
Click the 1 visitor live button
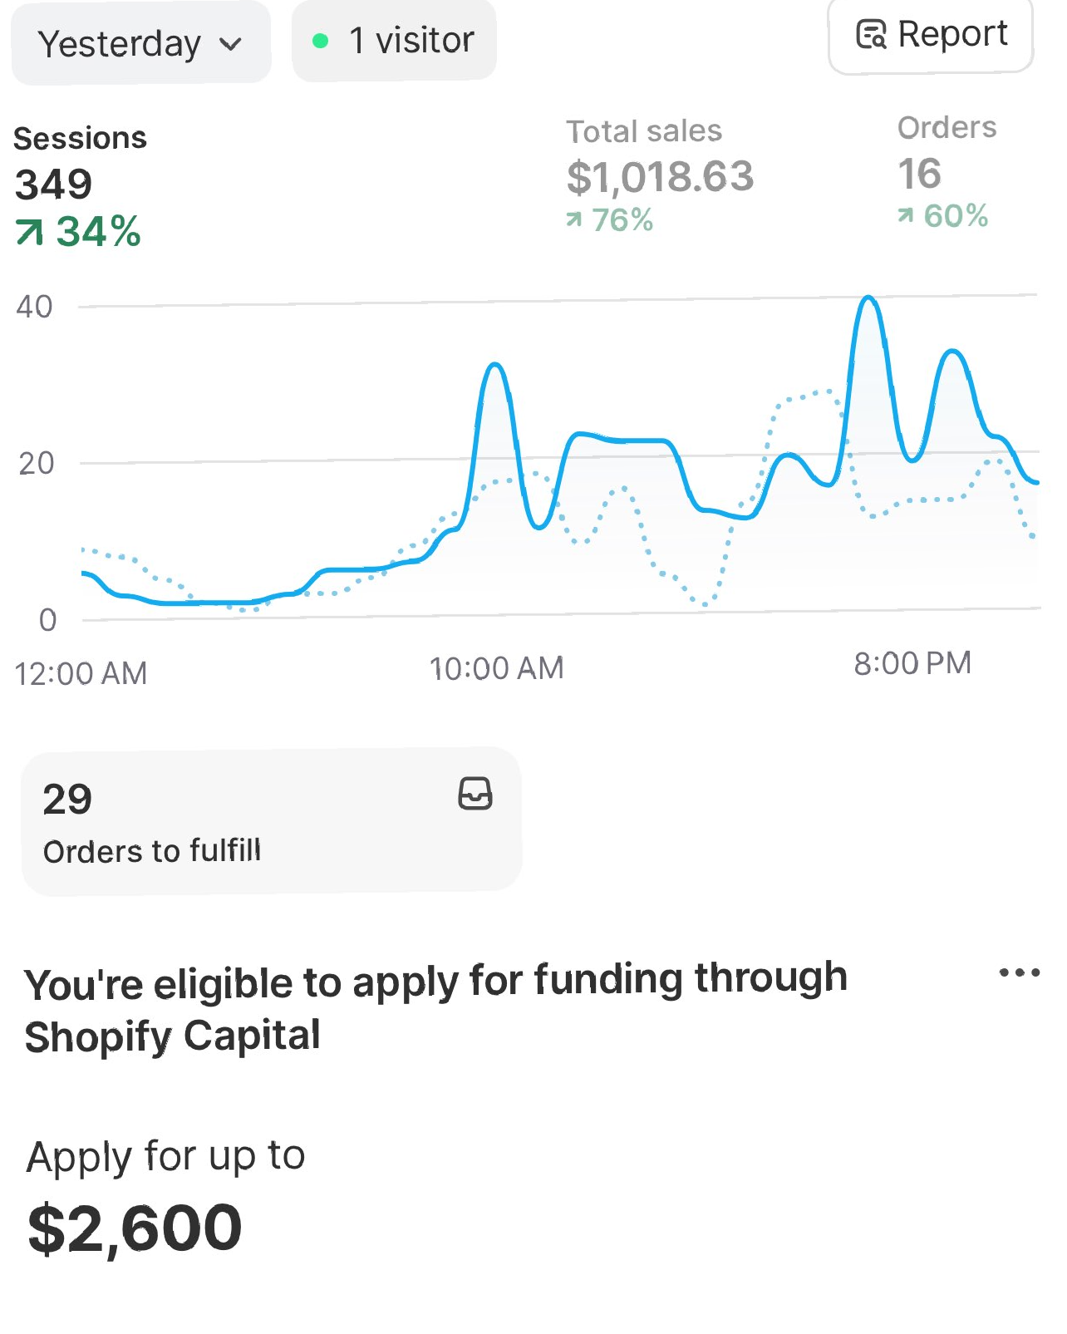(x=394, y=41)
